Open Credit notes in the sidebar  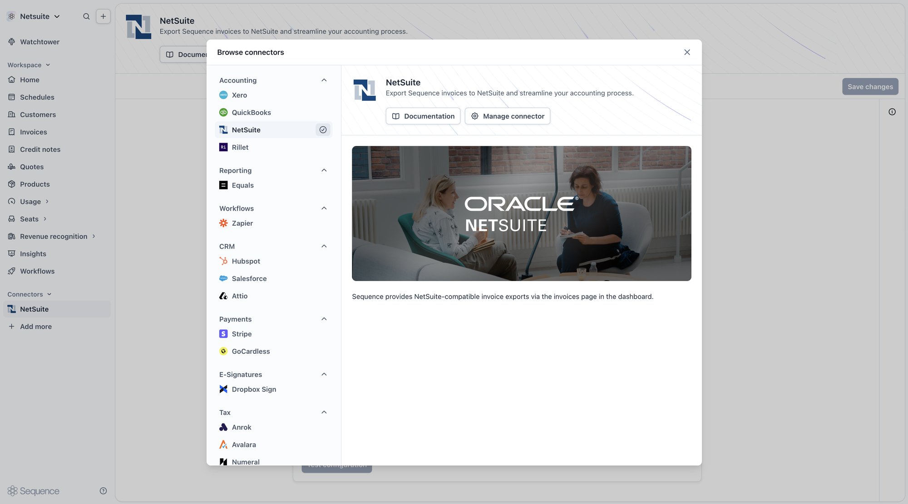(57, 149)
